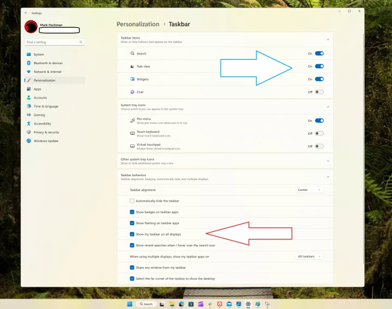Open Bluetooth & devices settings
Viewport: 392px width, 309px height.
(48, 63)
